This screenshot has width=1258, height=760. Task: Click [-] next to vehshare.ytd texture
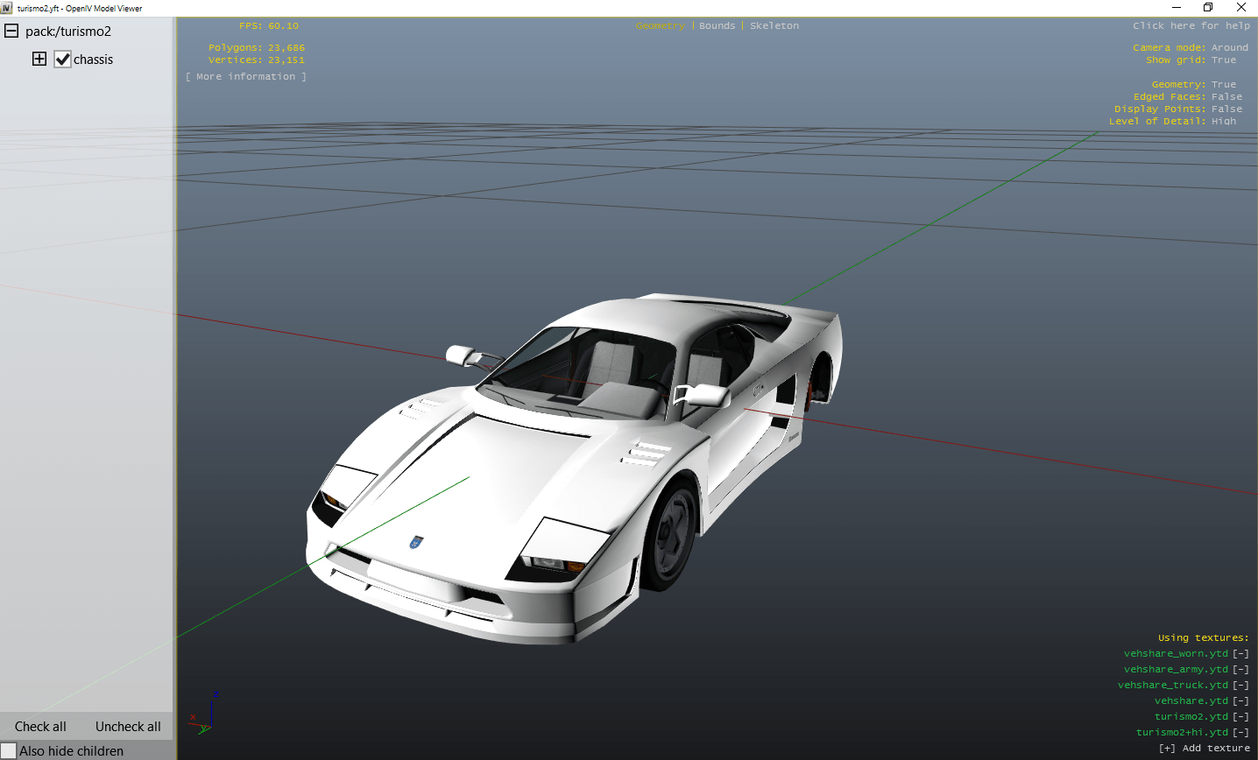(x=1240, y=701)
